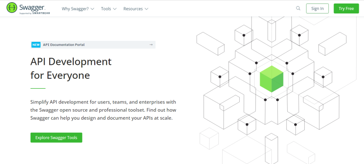Click the Swagger logo icon
Image resolution: width=364 pixels, height=164 pixels.
pos(12,8)
